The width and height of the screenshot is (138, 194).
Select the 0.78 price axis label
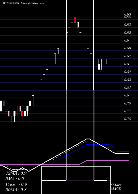128,103
